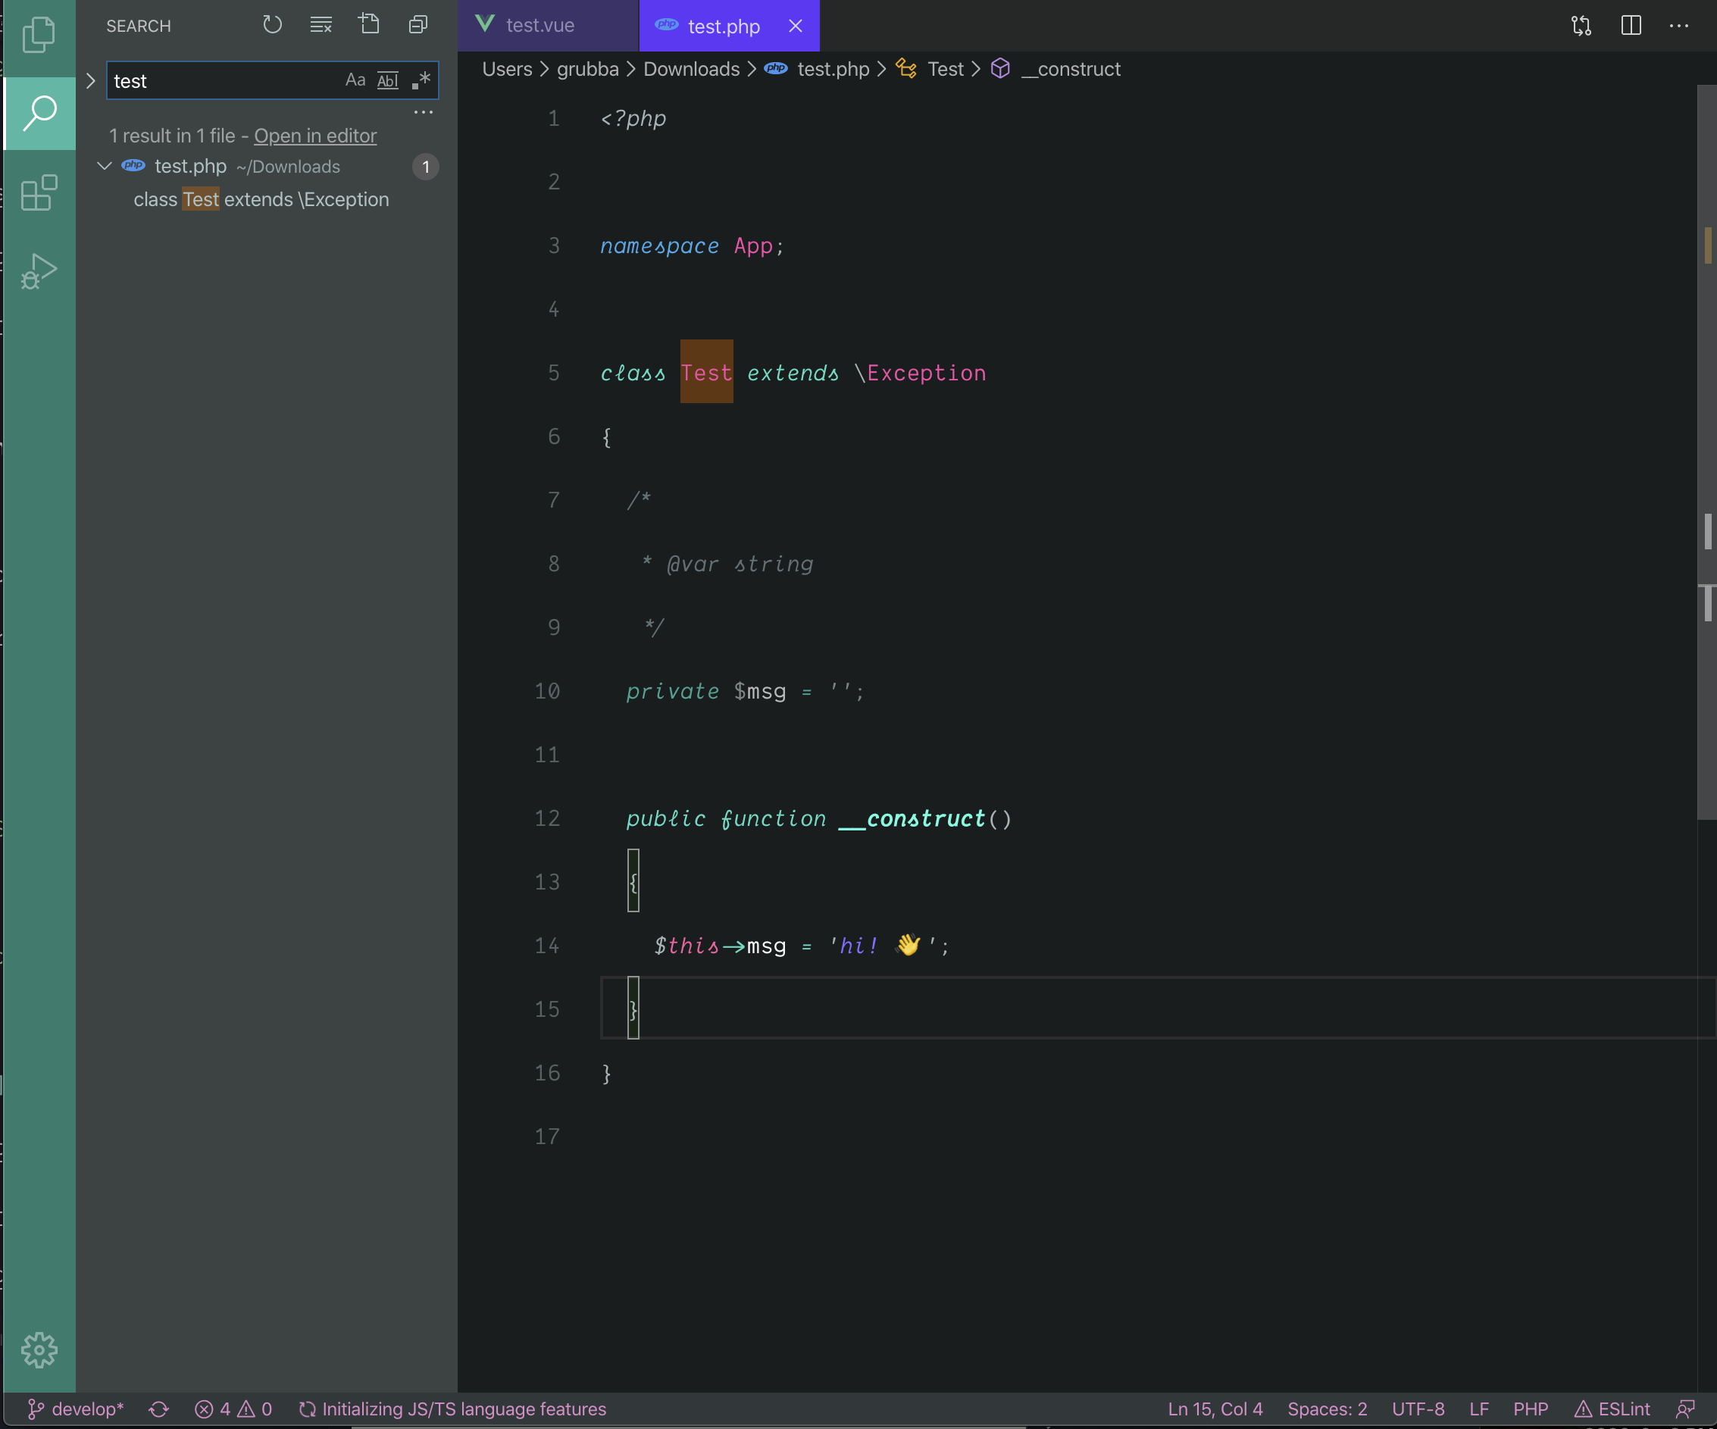Open the Run and Debug view

[x=39, y=270]
